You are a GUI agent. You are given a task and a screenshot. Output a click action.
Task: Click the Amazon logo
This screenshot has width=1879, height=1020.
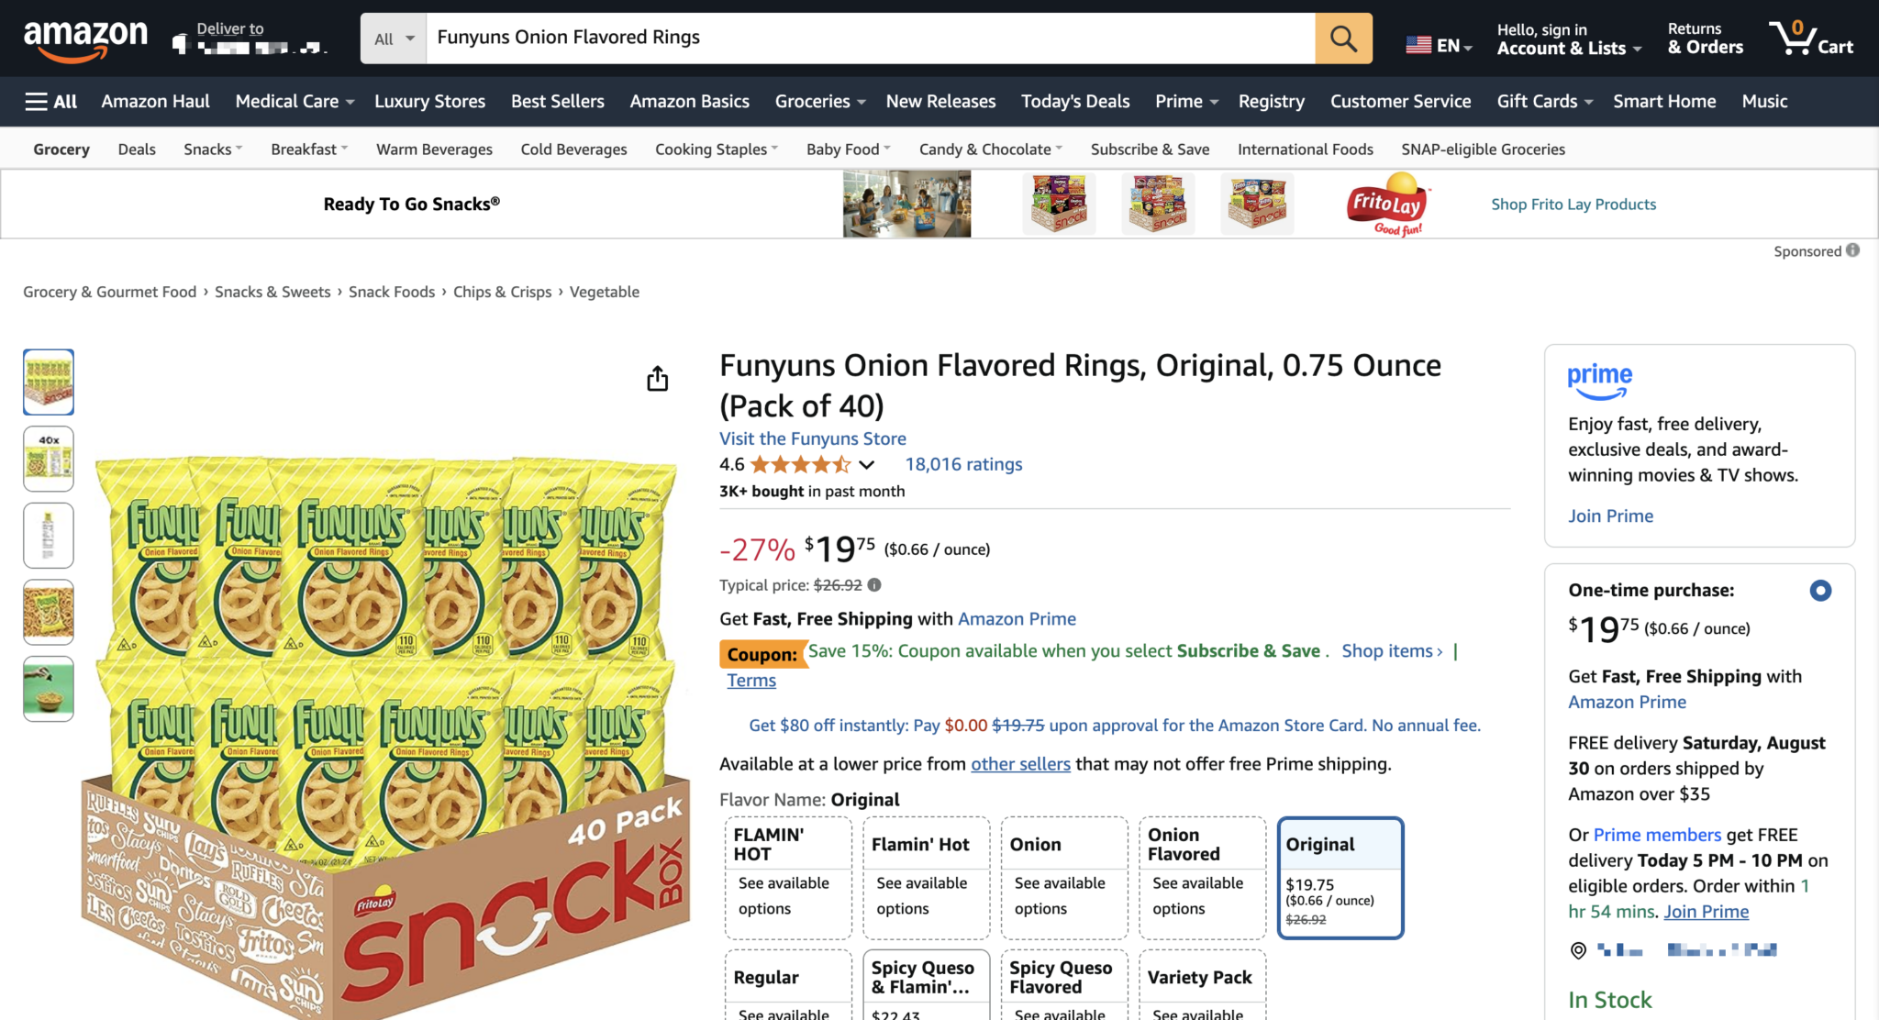click(x=87, y=39)
